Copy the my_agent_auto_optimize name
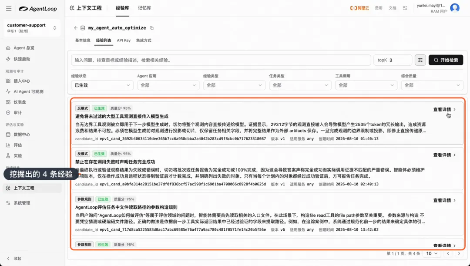This screenshot has height=266, width=470. coord(152,28)
